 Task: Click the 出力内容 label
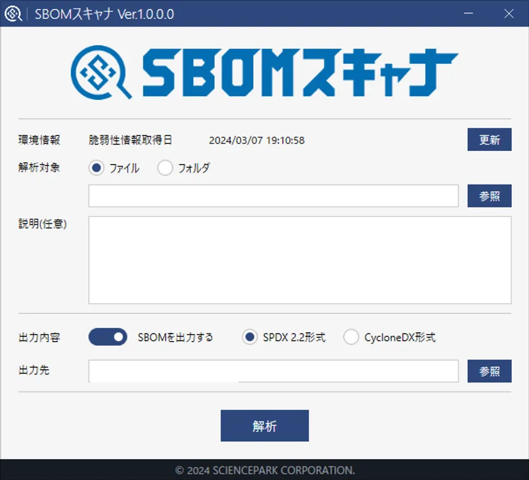pos(39,337)
